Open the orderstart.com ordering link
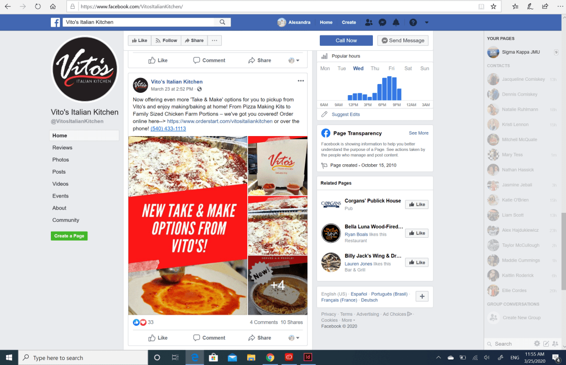This screenshot has height=365, width=566. [x=220, y=121]
